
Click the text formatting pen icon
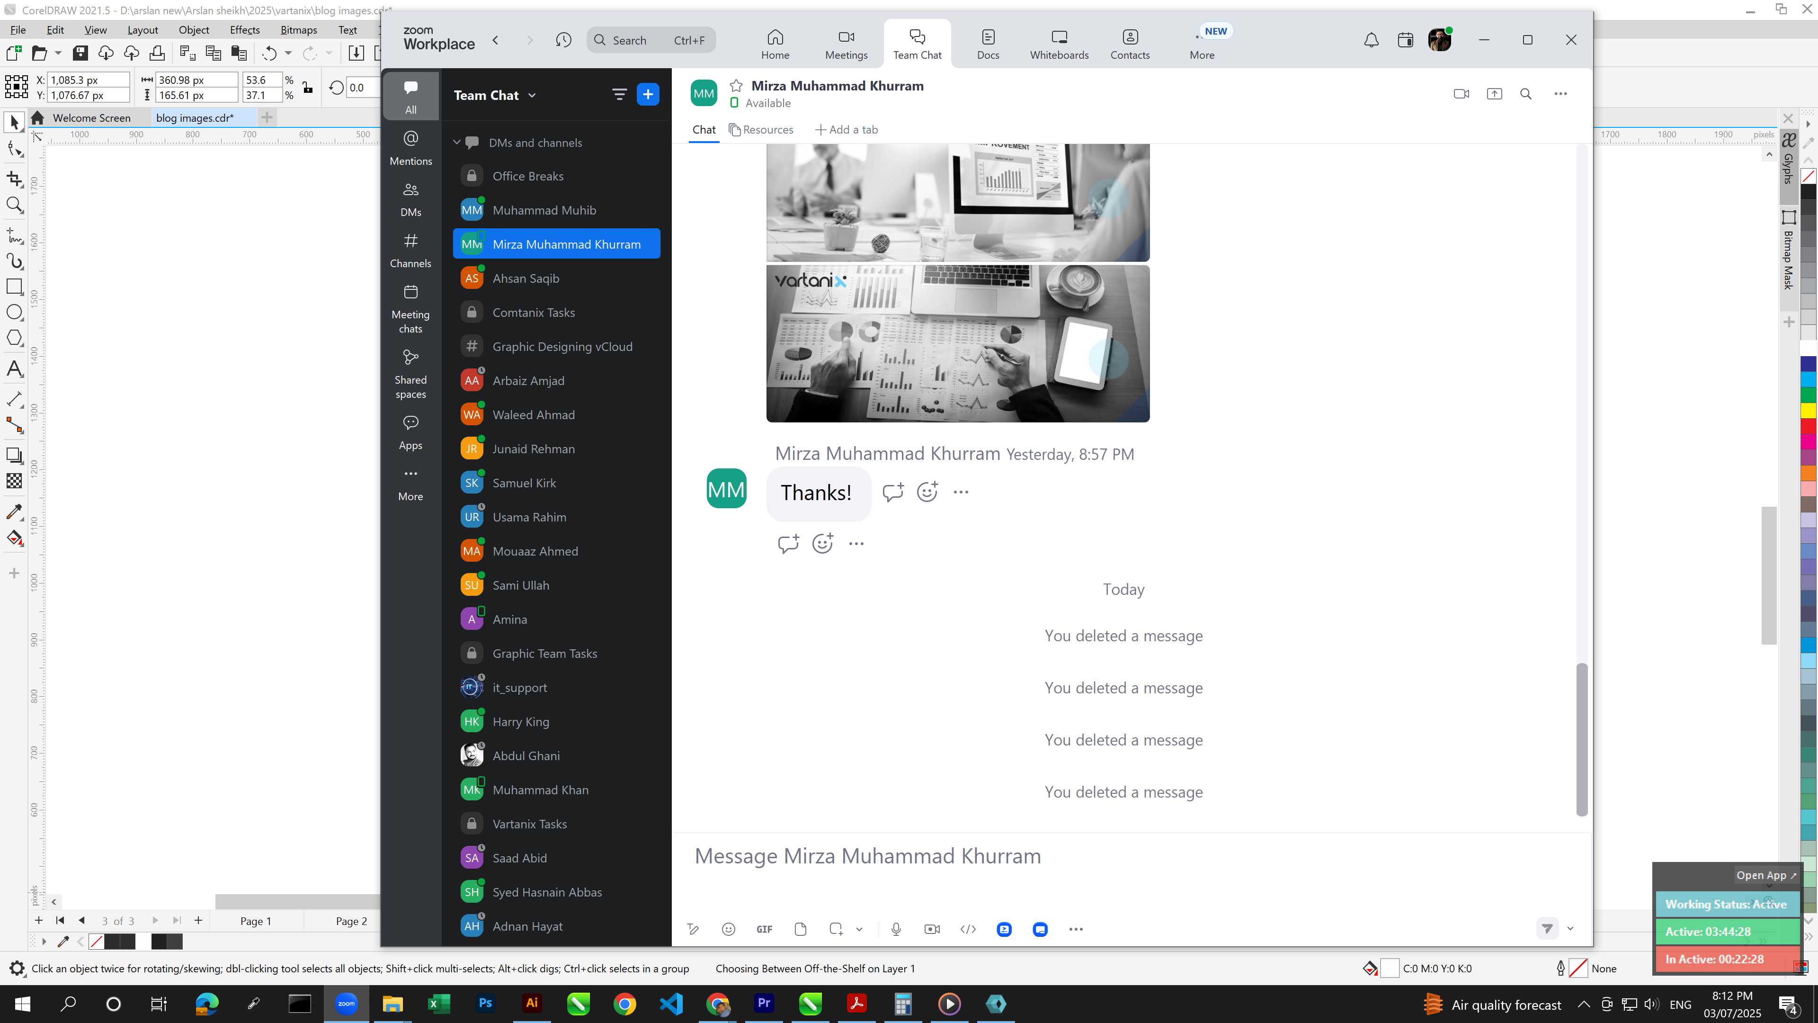[x=693, y=929]
